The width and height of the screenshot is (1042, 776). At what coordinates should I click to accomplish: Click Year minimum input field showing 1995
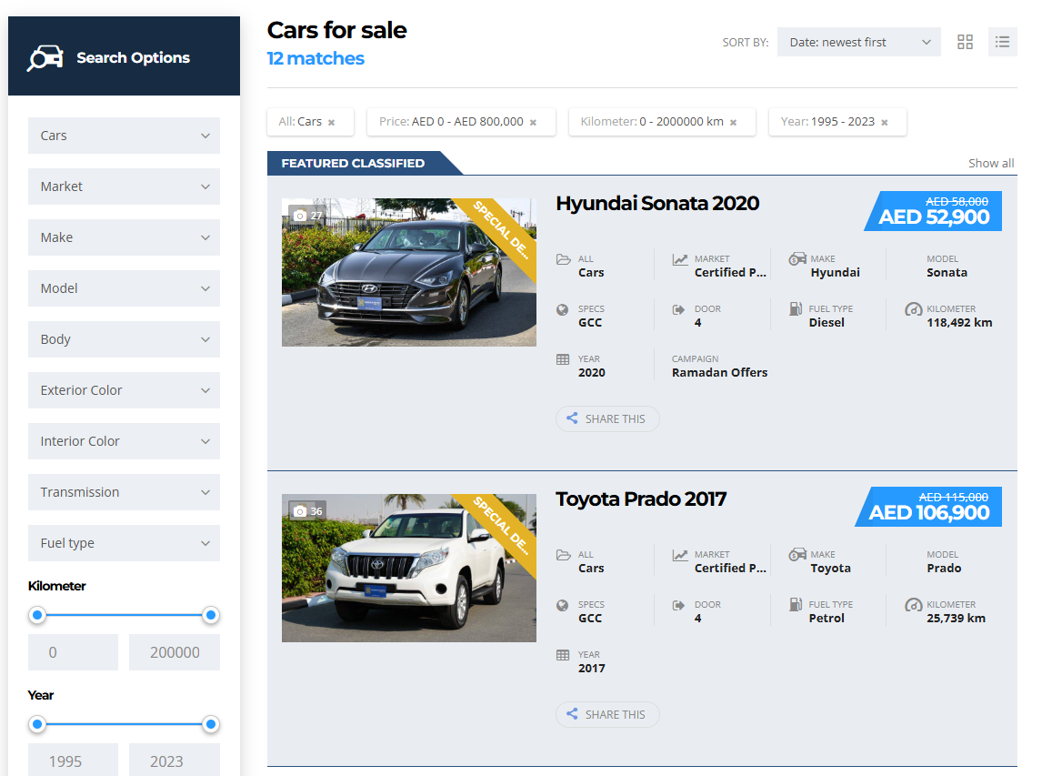coord(73,760)
